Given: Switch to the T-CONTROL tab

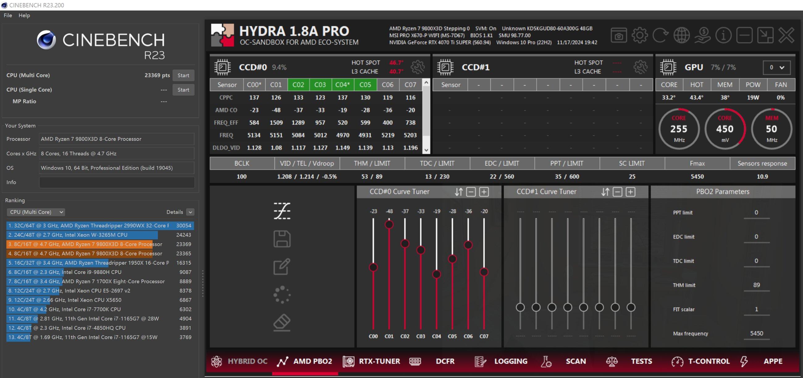Looking at the screenshot, I should 700,361.
